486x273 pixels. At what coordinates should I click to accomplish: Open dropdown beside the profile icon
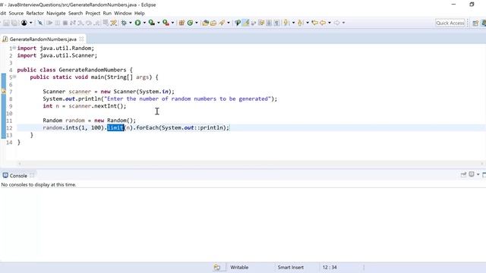coord(30,23)
